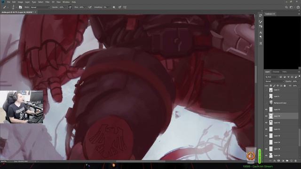The image size is (301, 169).
Task: Click the options bar Opacity value field
Action: click(x=62, y=8)
